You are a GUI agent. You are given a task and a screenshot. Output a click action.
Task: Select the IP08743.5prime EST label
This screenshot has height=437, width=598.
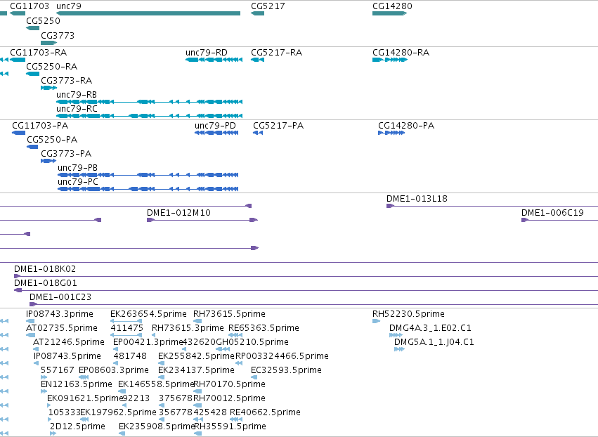[x=67, y=356]
